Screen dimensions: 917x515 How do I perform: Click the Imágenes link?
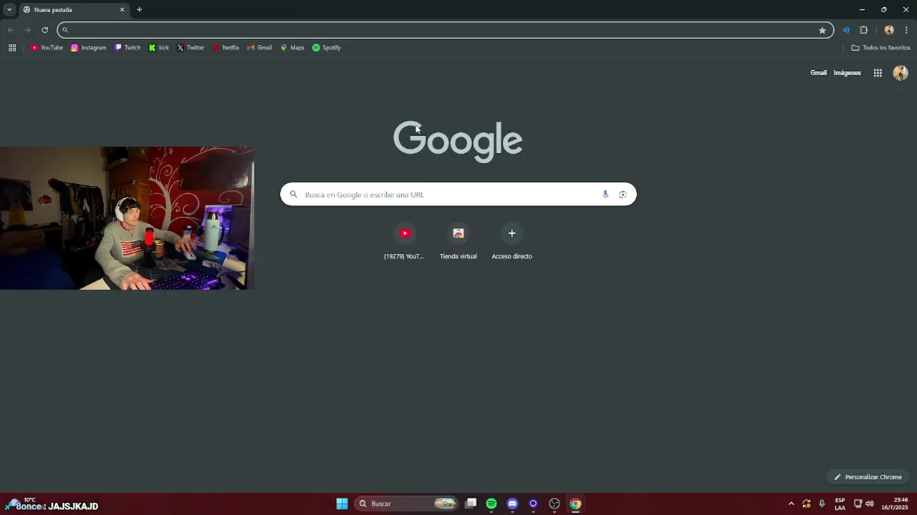[x=847, y=73]
